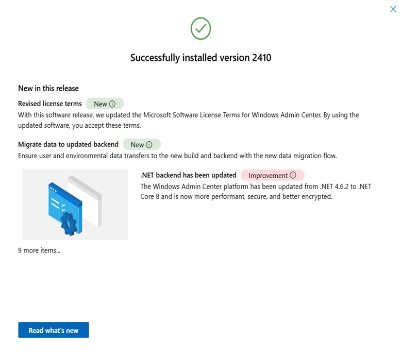Click info icon in Revised license terms badge
402x356 pixels.
click(x=113, y=104)
